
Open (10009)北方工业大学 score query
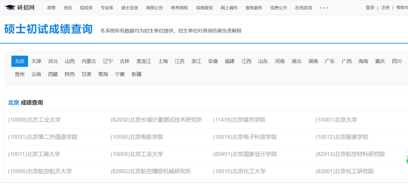pos(34,120)
